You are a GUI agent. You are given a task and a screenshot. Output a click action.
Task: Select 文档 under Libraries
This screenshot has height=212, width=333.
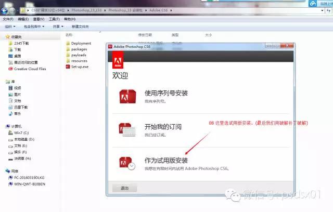(x=17, y=101)
